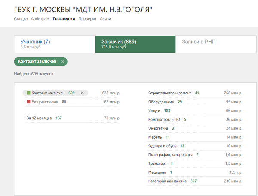Open the 'Сводка' navigation tab
This screenshot has width=258, height=196.
tap(21, 19)
